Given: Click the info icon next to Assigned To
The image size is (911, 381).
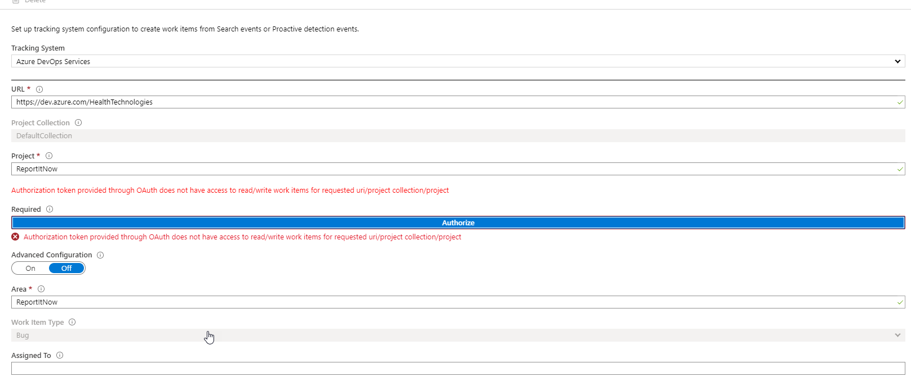Looking at the screenshot, I should pyautogui.click(x=60, y=355).
